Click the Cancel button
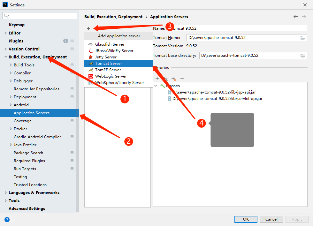 click(x=271, y=219)
